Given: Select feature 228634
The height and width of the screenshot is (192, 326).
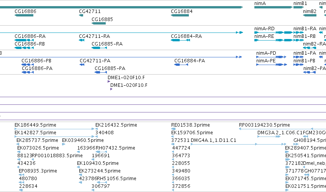Looking at the screenshot, I should point(28,186).
